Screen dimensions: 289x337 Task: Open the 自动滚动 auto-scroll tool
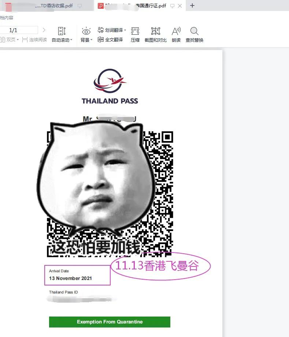tap(62, 34)
